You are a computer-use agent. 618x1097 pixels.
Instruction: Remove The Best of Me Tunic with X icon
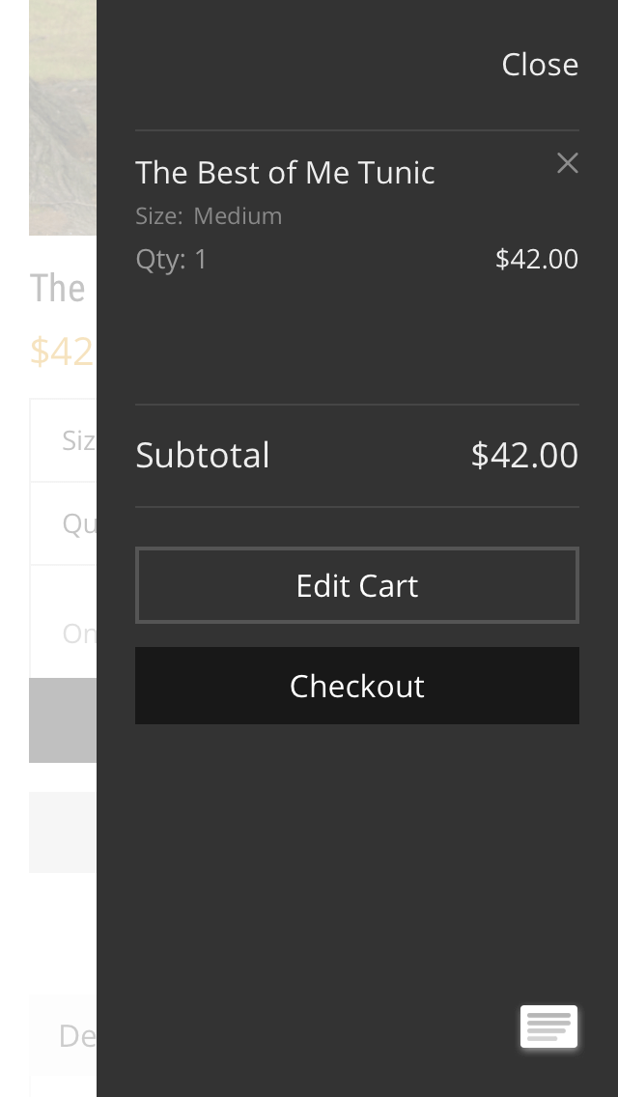(568, 163)
